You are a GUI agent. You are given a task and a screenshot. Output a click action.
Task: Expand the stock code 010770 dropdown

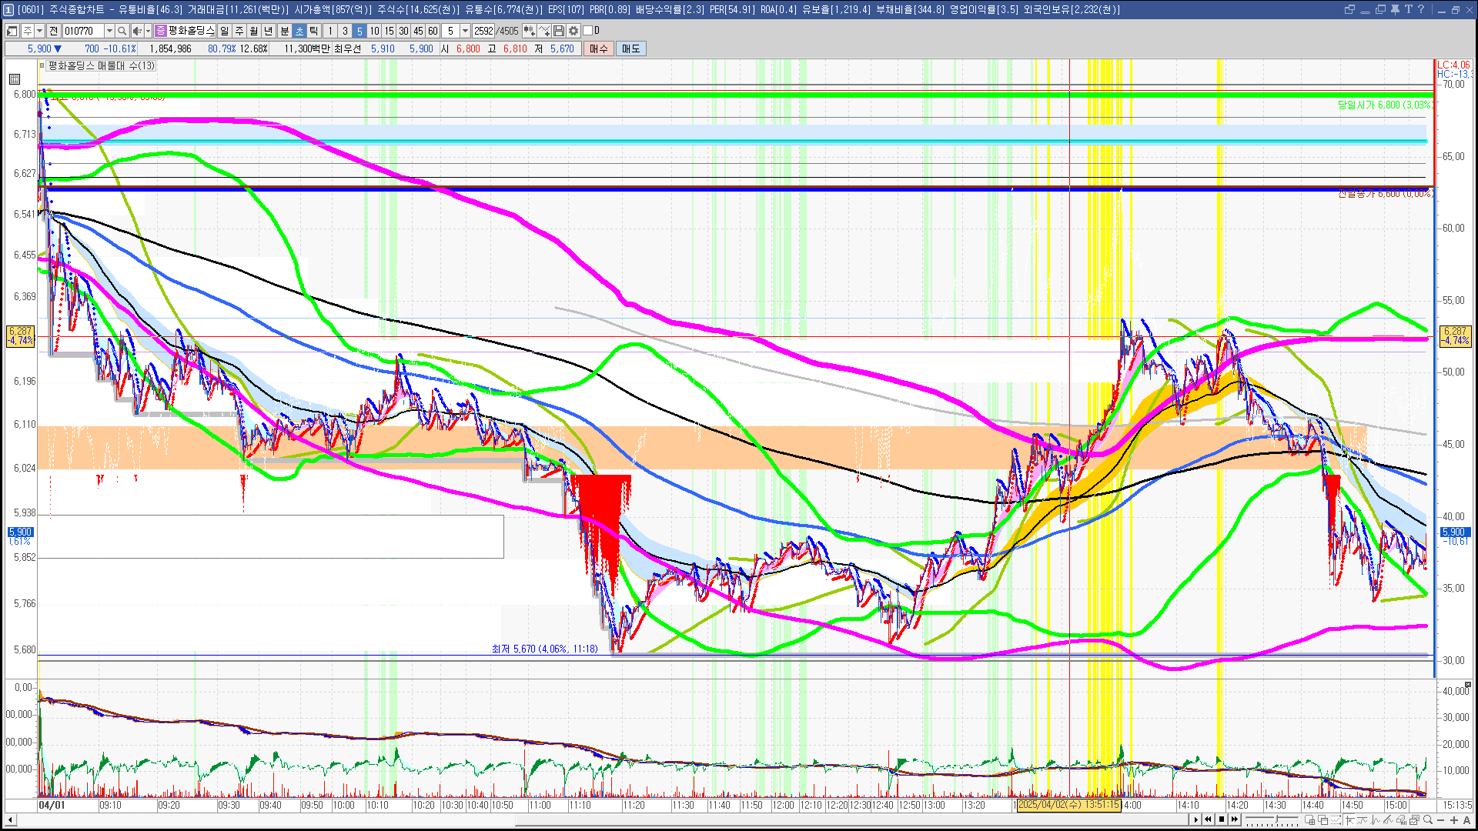109,31
